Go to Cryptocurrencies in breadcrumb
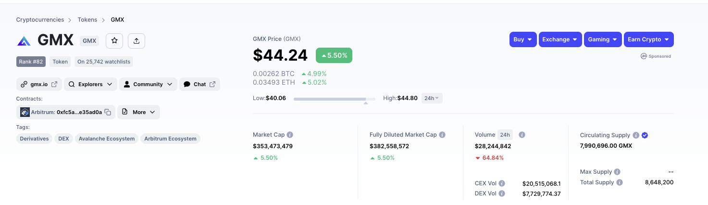This screenshot has height=205, width=708. [x=40, y=20]
